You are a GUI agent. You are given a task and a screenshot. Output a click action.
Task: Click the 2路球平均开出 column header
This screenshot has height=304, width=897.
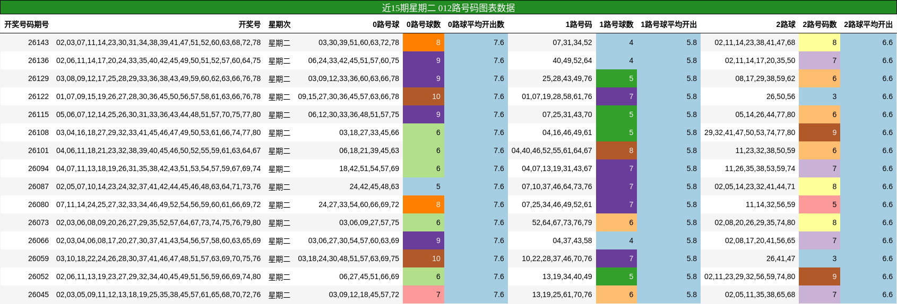(868, 24)
